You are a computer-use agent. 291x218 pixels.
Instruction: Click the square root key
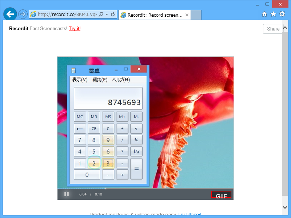point(136,129)
